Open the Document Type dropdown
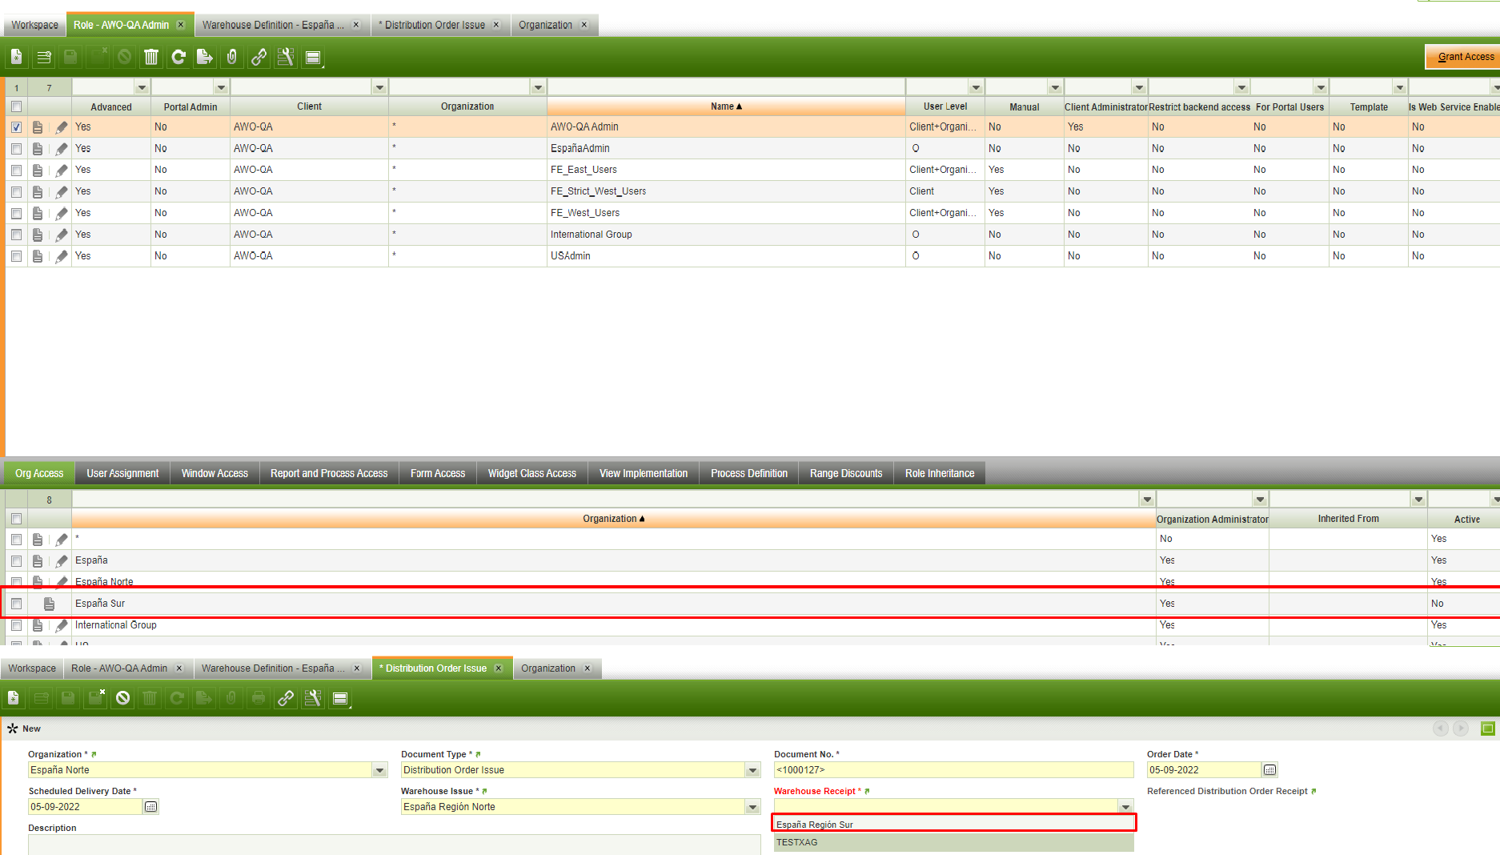Image resolution: width=1500 pixels, height=855 pixels. 752,770
